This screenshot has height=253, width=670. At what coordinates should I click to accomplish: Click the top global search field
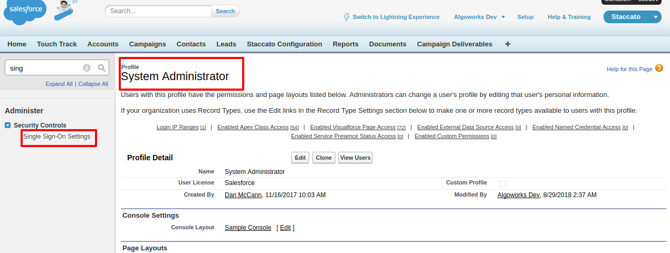158,11
